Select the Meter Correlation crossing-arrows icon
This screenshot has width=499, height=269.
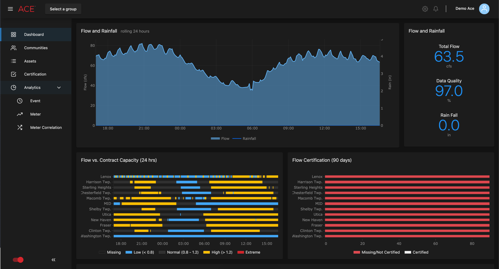[x=20, y=127]
